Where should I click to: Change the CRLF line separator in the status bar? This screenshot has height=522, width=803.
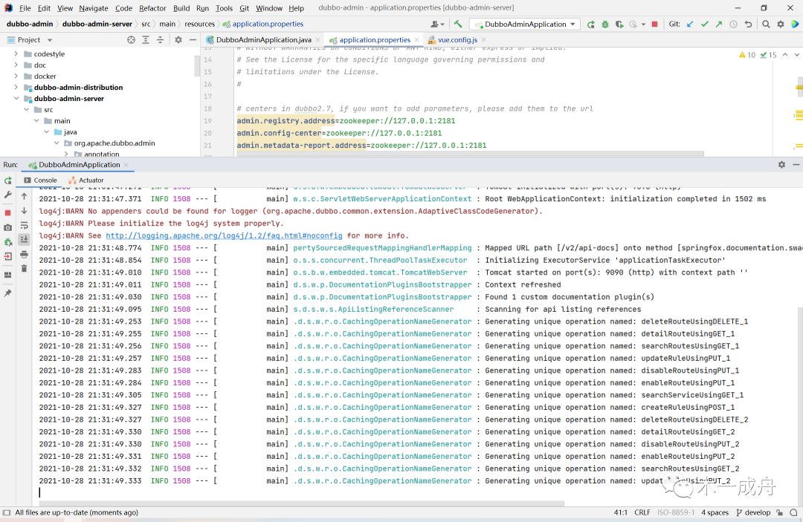[x=642, y=513]
